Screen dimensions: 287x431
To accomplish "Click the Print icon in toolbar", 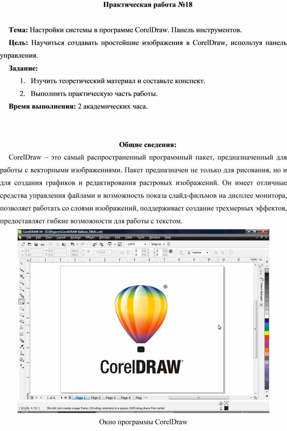I will click(x=42, y=244).
